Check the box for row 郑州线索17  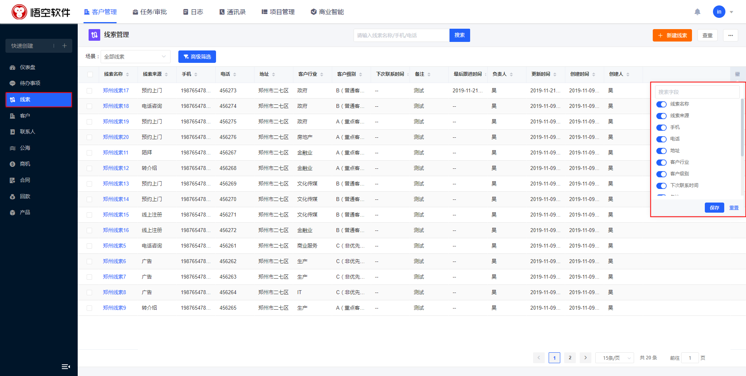coord(89,91)
